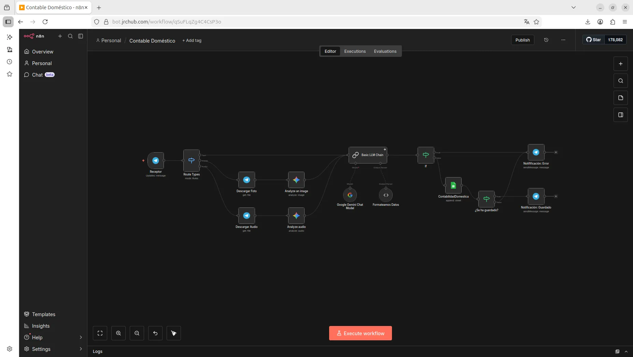Select the Receptor Telegram trigger node
633x357 pixels.
pos(156,160)
